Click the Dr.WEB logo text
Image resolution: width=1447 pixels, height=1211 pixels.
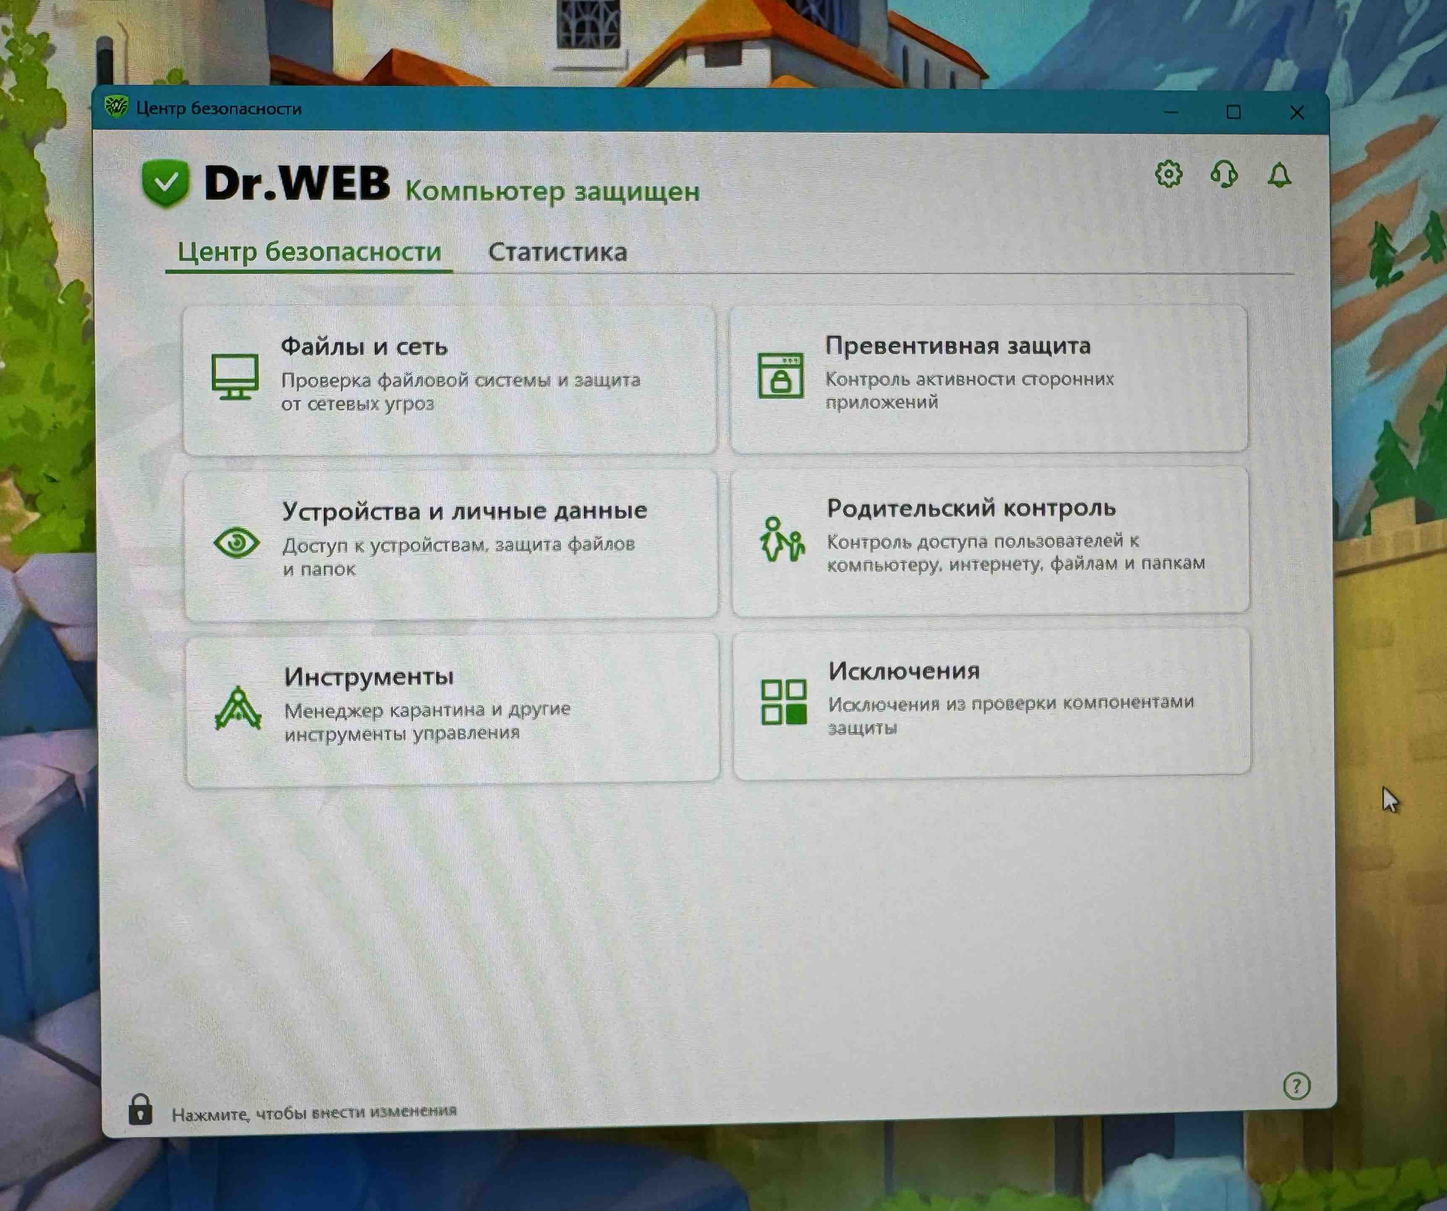tap(297, 183)
